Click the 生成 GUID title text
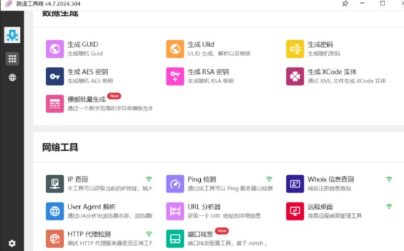Viewport: 404px width, 251px height. [83, 44]
